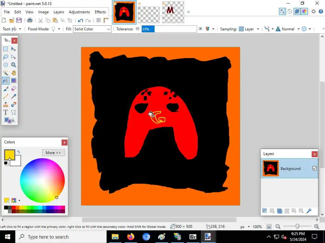Open the units px dropdown
Screen dimensions: 325x243
click(245, 227)
